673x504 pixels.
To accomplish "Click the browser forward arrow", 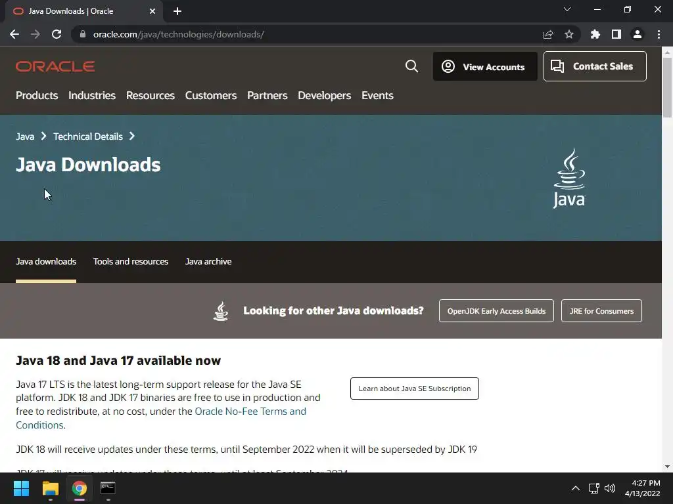I will click(x=35, y=34).
